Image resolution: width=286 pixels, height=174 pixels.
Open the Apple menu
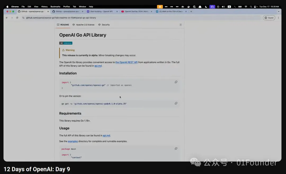tap(7, 7)
